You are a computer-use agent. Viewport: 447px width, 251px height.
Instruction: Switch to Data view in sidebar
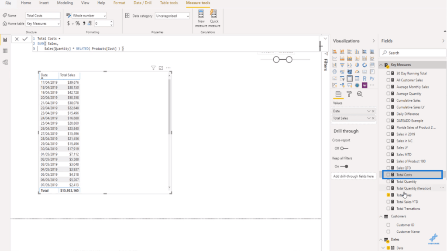pyautogui.click(x=5, y=51)
